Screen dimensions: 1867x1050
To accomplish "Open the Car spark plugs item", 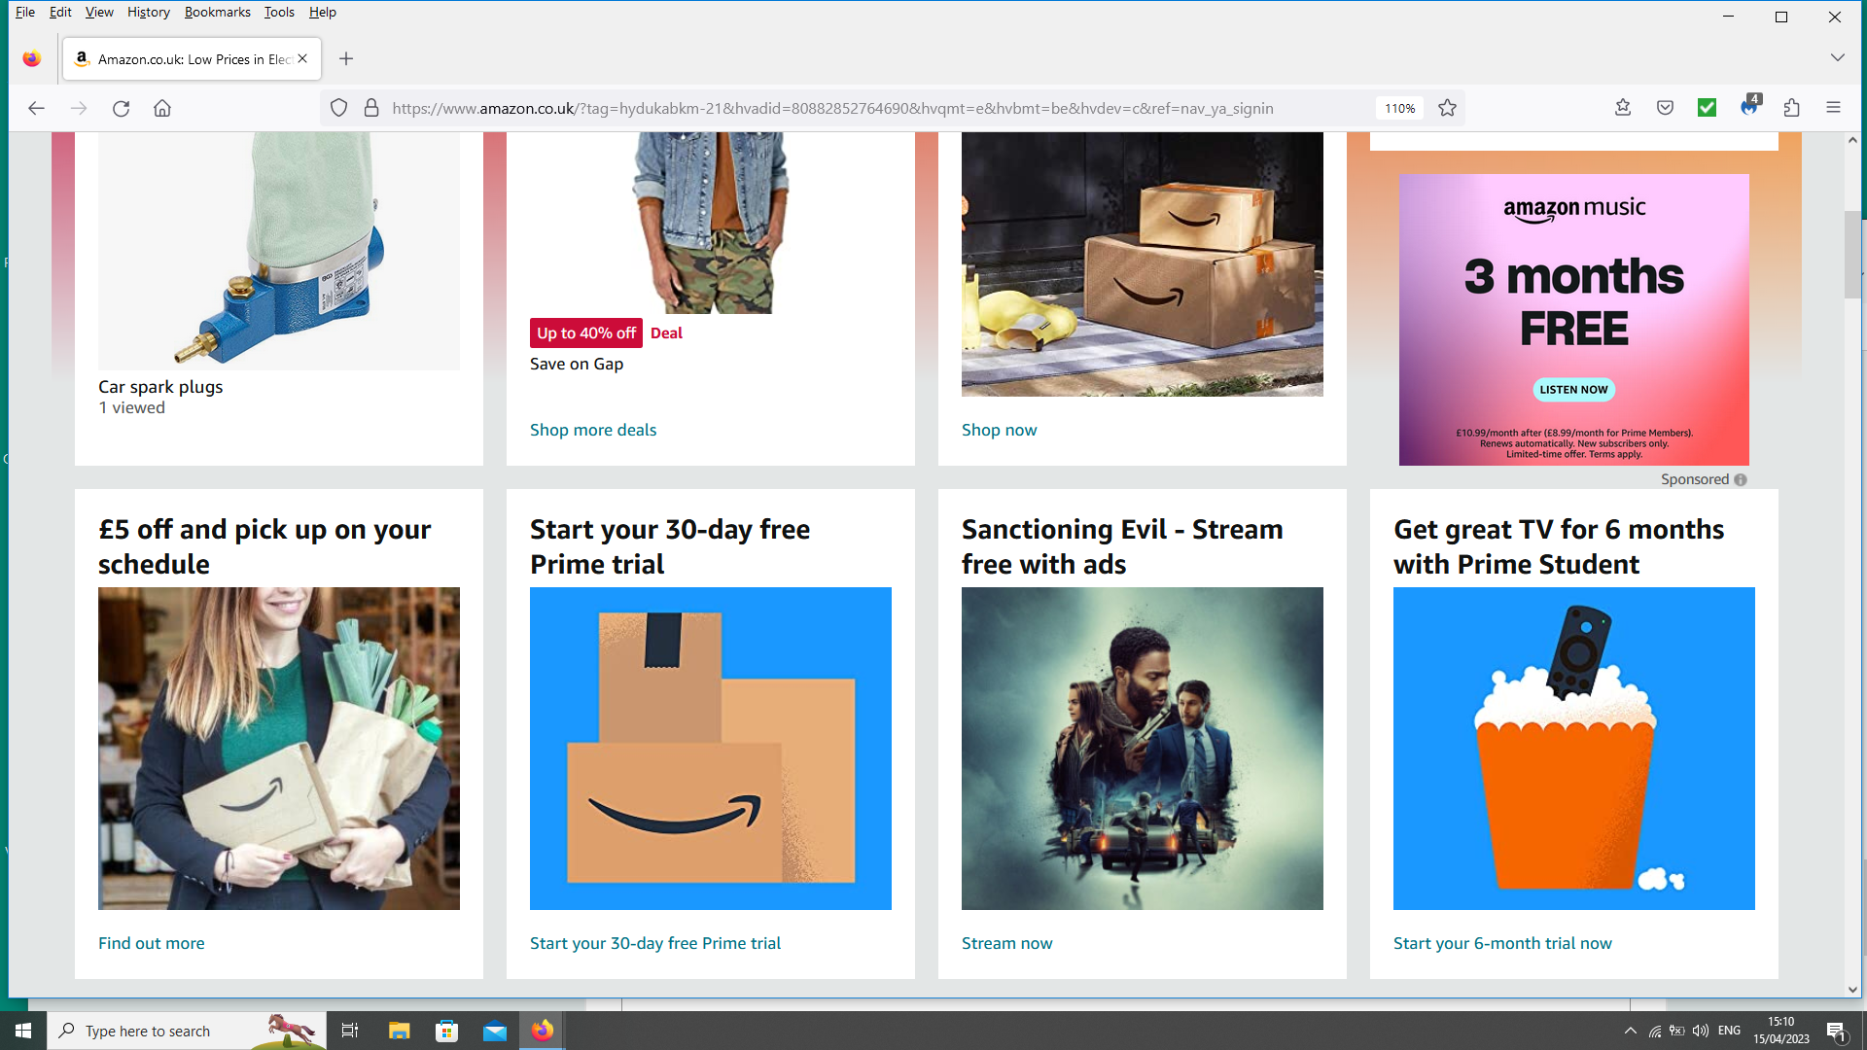I will point(160,387).
